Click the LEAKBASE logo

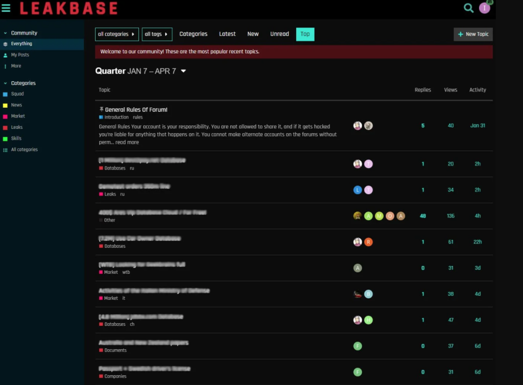(x=69, y=8)
